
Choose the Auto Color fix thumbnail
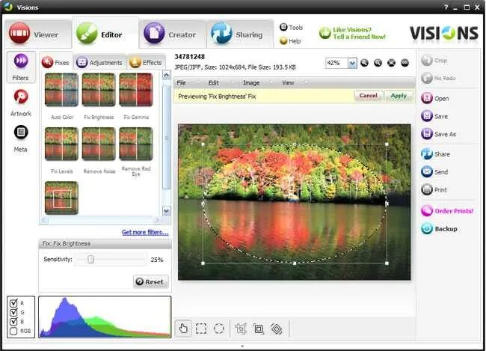(x=61, y=90)
